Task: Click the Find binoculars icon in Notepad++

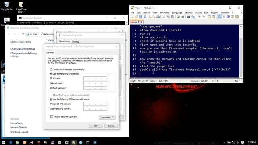Action: [x=189, y=17]
